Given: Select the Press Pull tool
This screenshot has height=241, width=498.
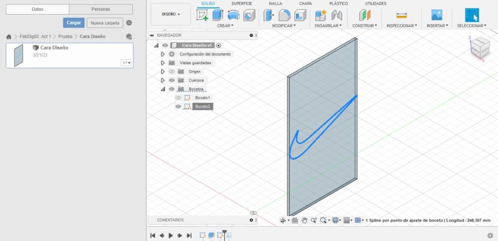Looking at the screenshot, I should pyautogui.click(x=268, y=15).
